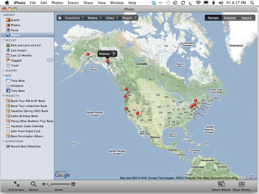
Task: Open the Trash item
Action: click(x=15, y=65)
